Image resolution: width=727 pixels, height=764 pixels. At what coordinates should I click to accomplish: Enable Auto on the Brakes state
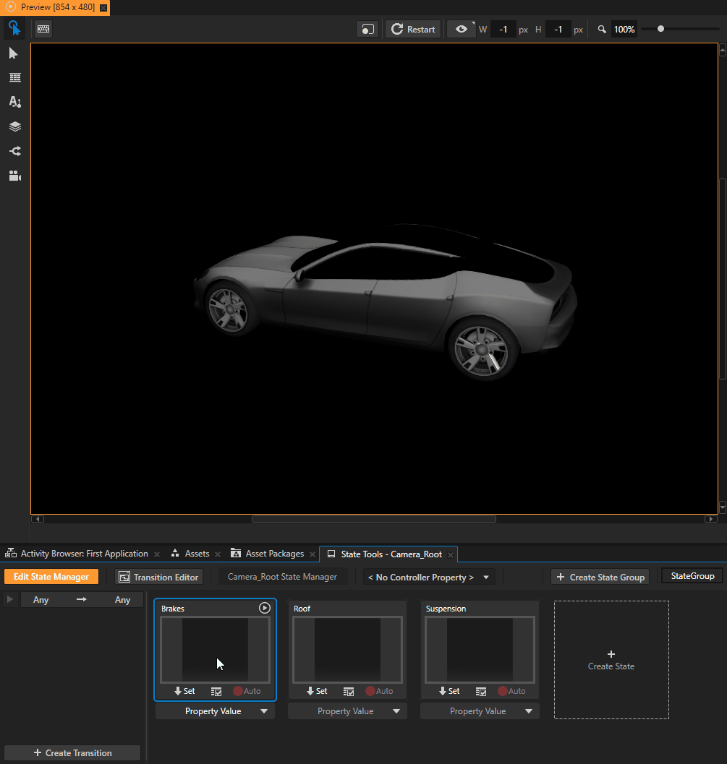point(247,691)
